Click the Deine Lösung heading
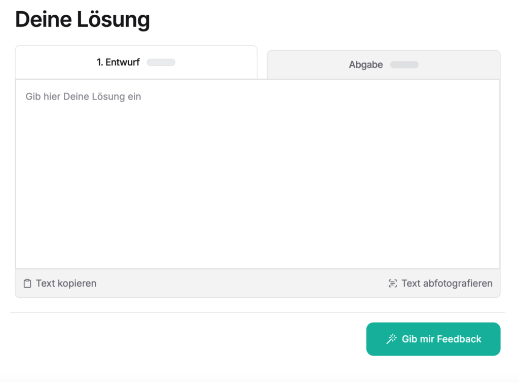The image size is (519, 382). [83, 19]
